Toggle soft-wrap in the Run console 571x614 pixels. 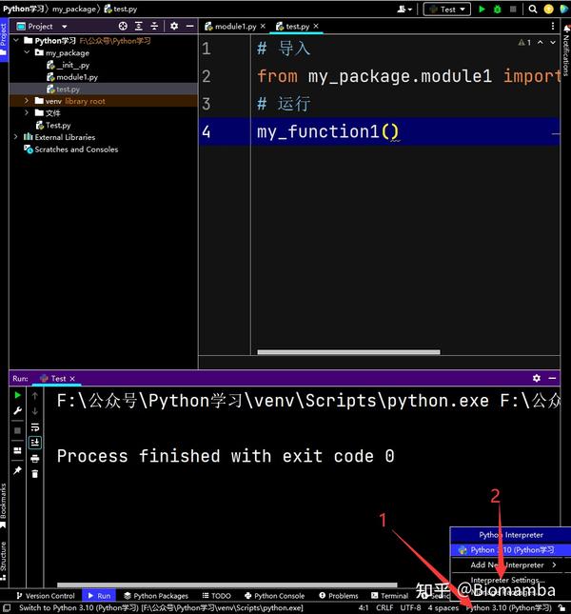[x=35, y=426]
